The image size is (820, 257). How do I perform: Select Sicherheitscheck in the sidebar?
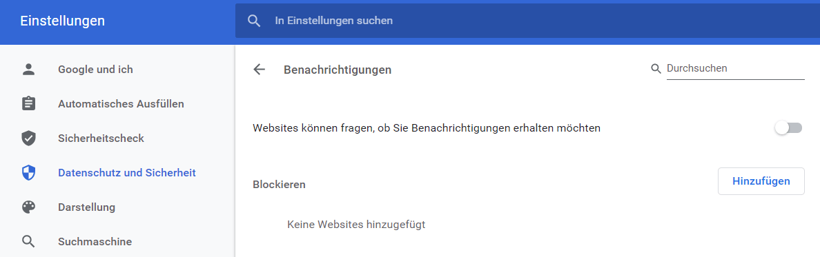pos(101,138)
